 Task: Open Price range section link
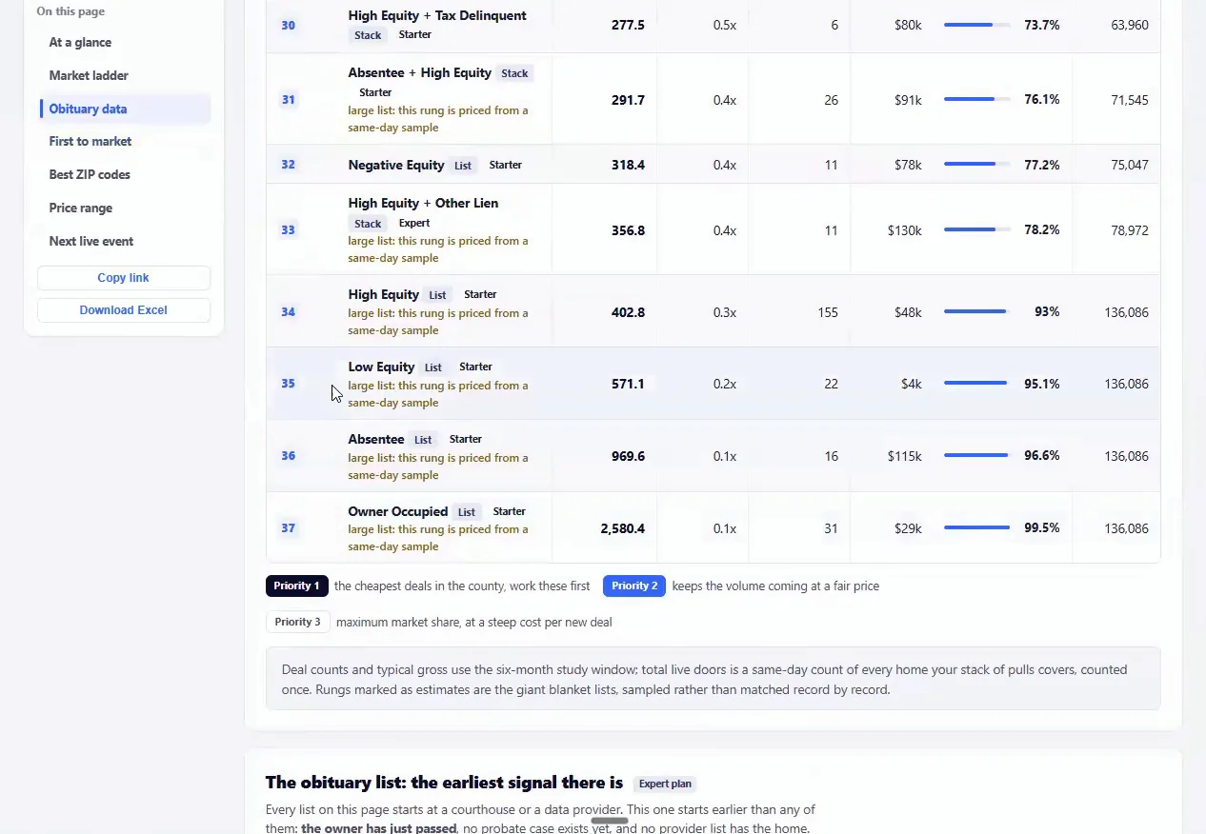point(81,208)
